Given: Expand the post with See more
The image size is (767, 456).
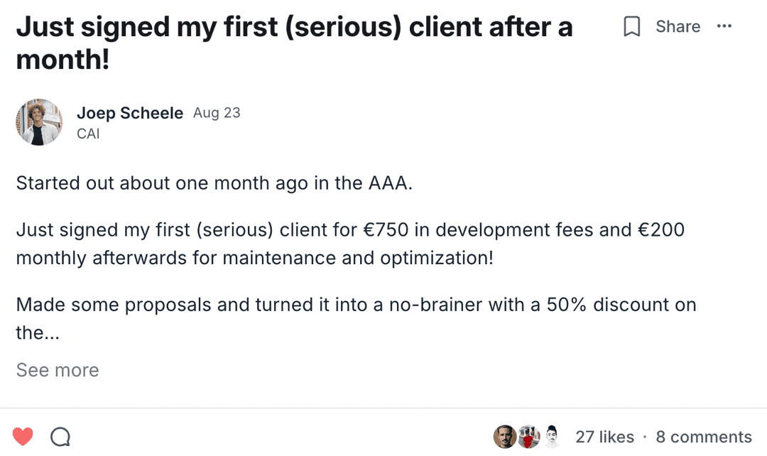Looking at the screenshot, I should click(x=58, y=370).
